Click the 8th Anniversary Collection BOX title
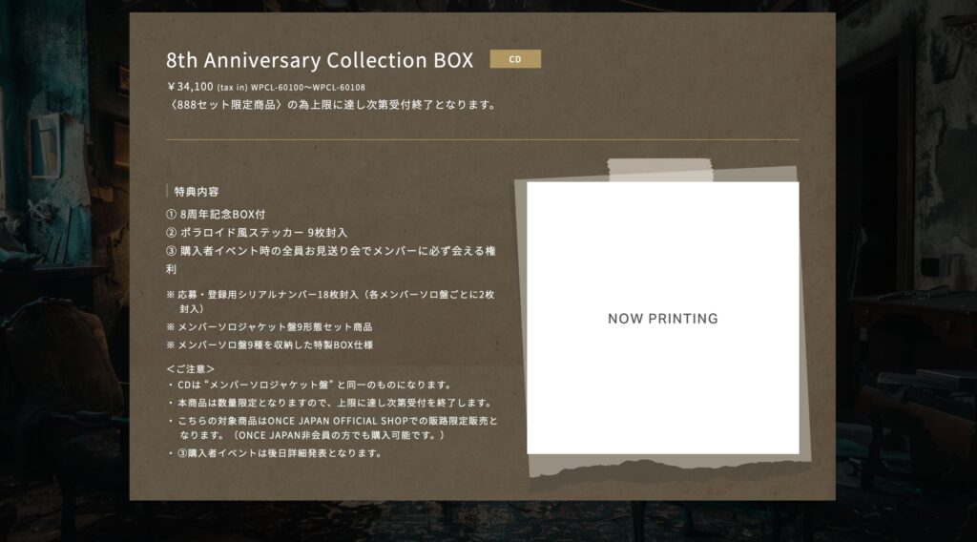 point(320,60)
